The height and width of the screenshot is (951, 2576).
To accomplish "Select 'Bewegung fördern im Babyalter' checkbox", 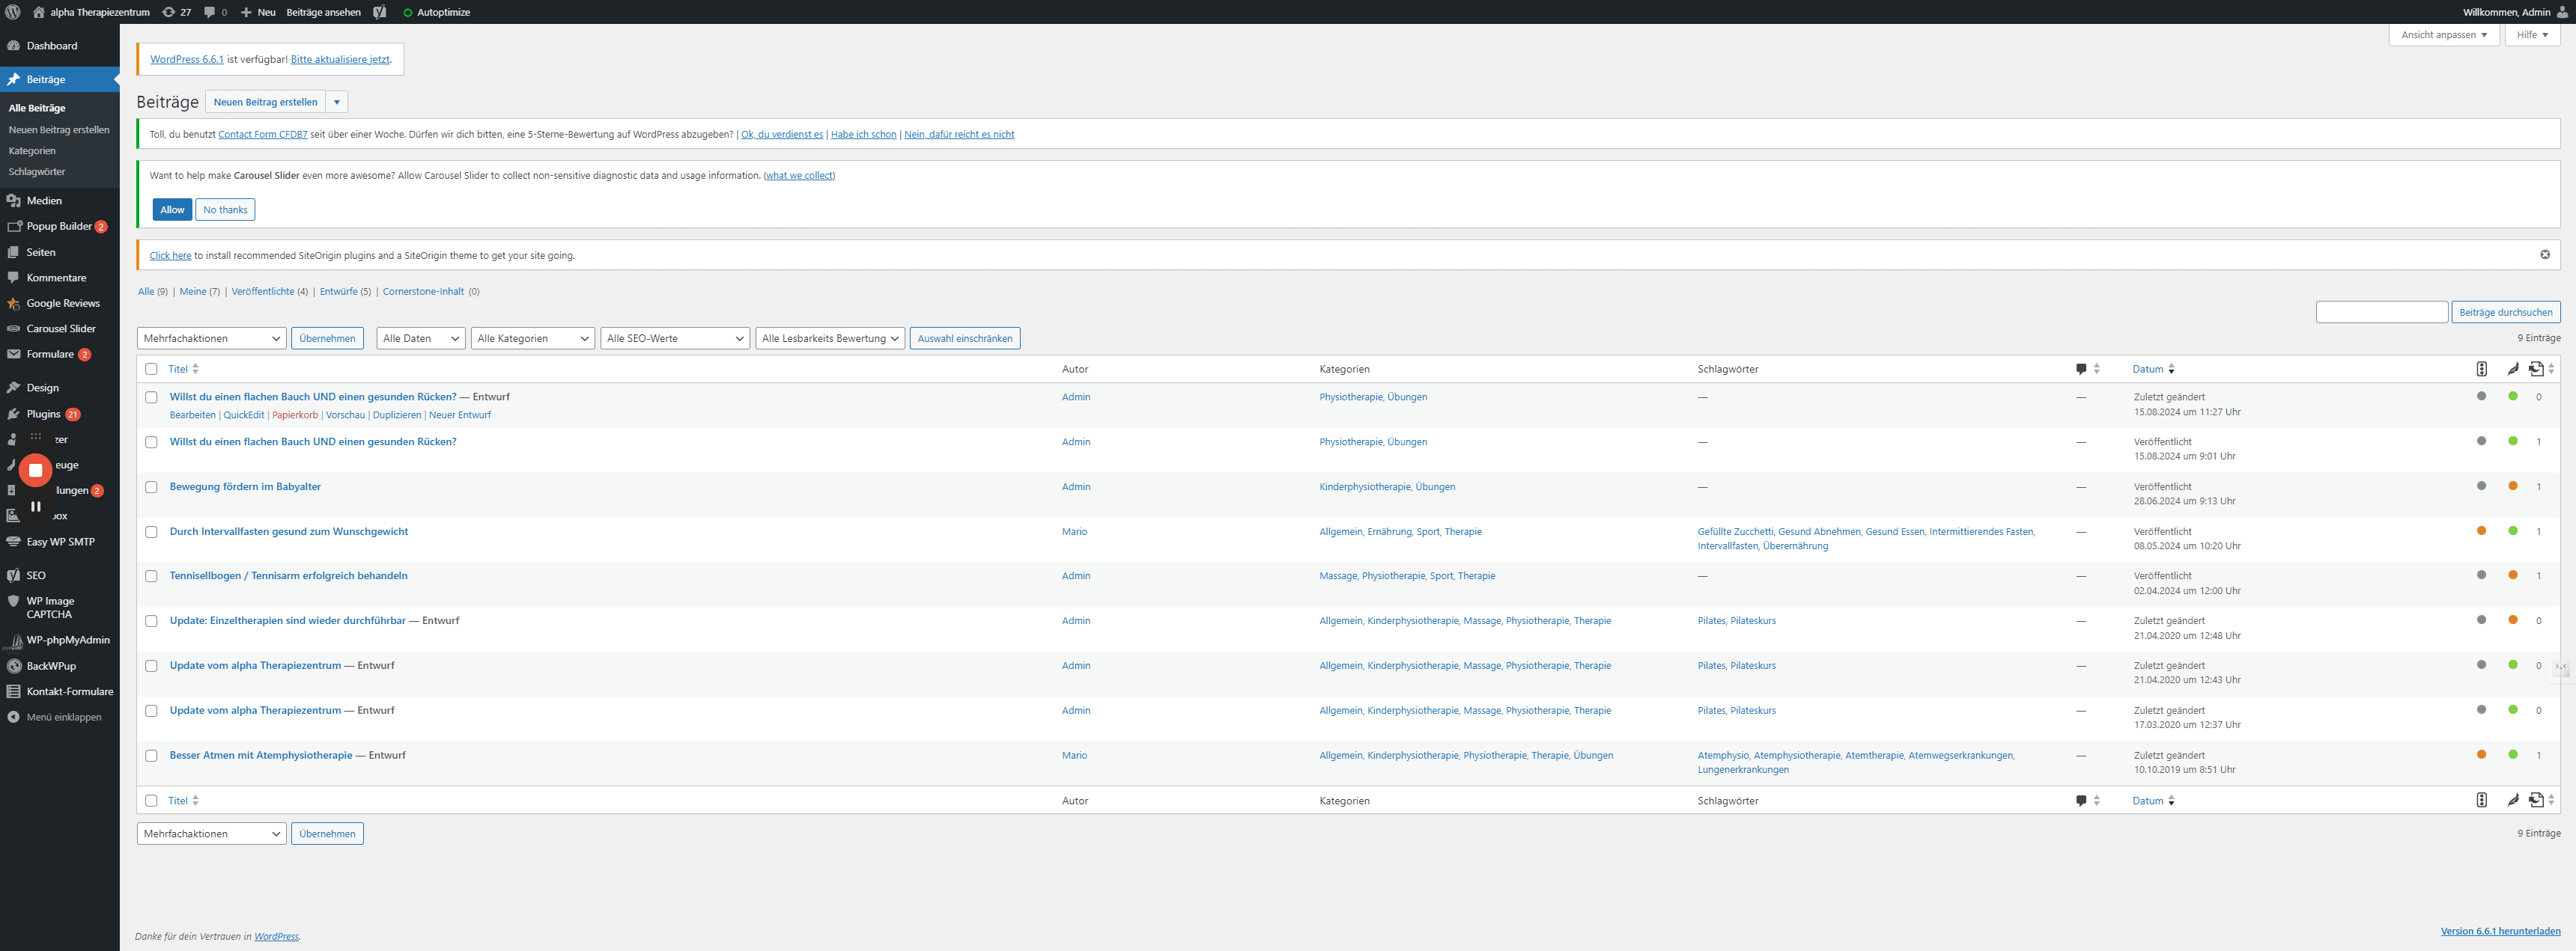I will [x=151, y=488].
